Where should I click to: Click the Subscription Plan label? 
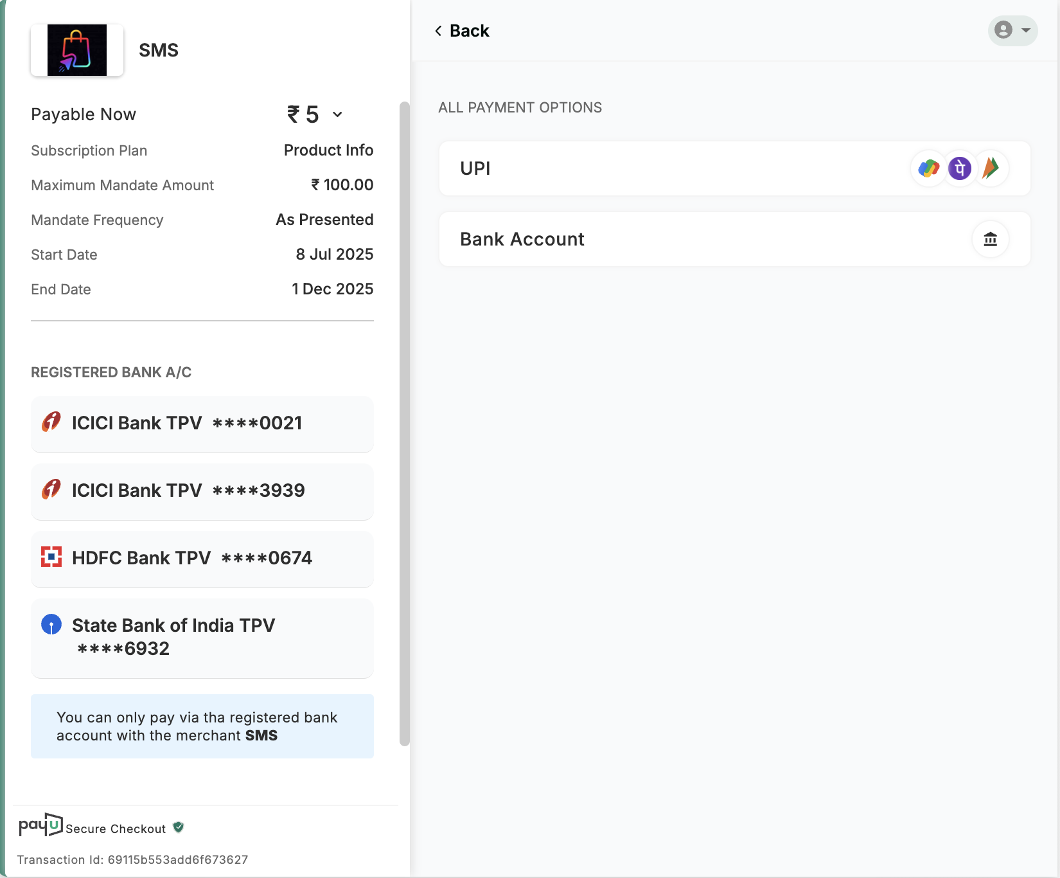[89, 150]
